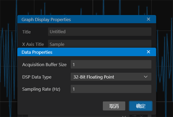Click the Title label text
Image resolution: width=173 pixels, height=117 pixels.
tap(26, 32)
